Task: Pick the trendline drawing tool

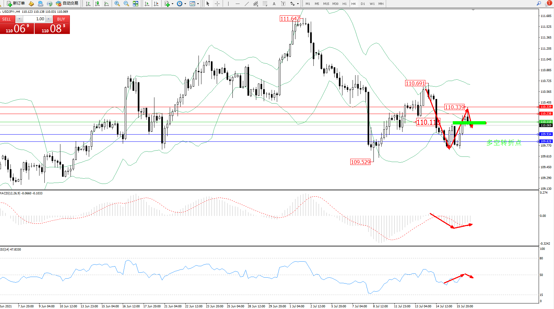Action: pos(247,4)
